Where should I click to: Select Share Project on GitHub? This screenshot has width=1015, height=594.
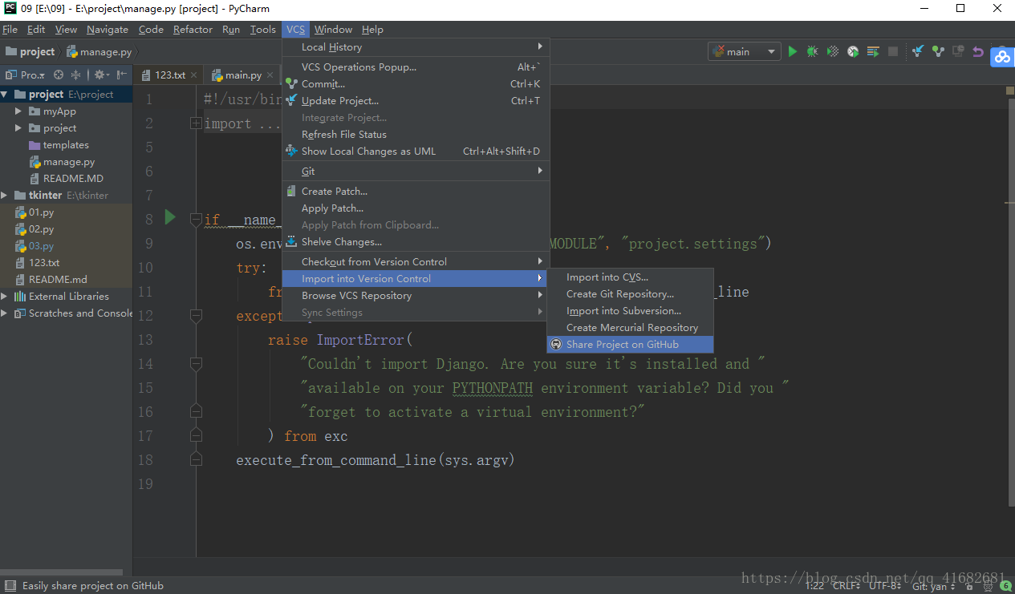click(x=630, y=345)
